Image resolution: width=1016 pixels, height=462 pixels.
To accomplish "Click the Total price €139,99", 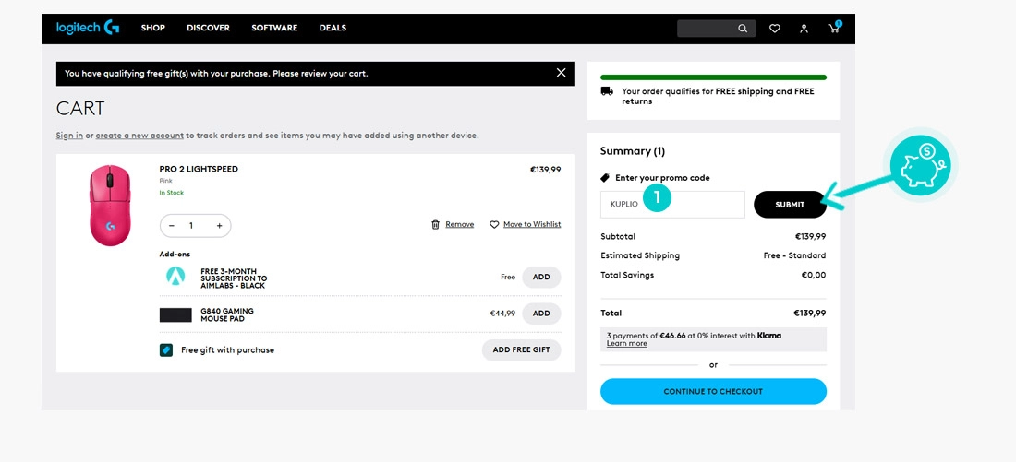I will [809, 314].
